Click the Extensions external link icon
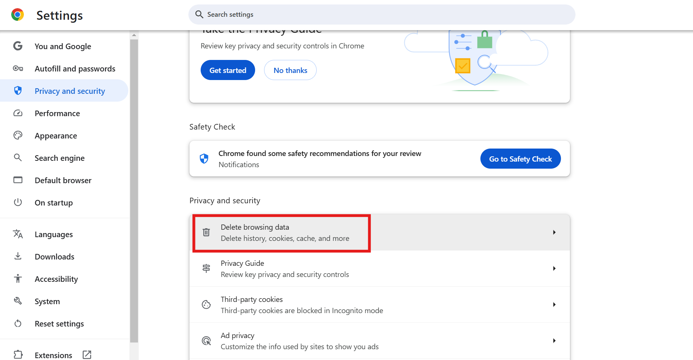This screenshot has width=693, height=360. (x=87, y=355)
